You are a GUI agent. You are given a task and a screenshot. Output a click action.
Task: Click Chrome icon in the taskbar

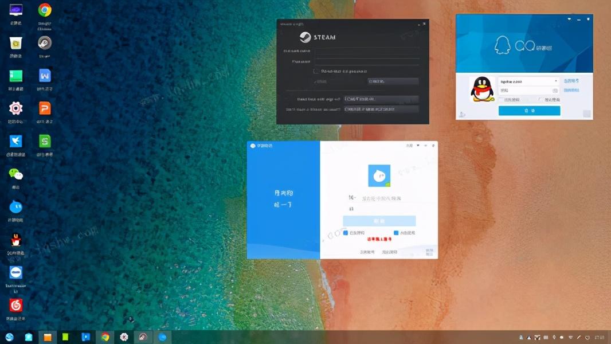105,337
